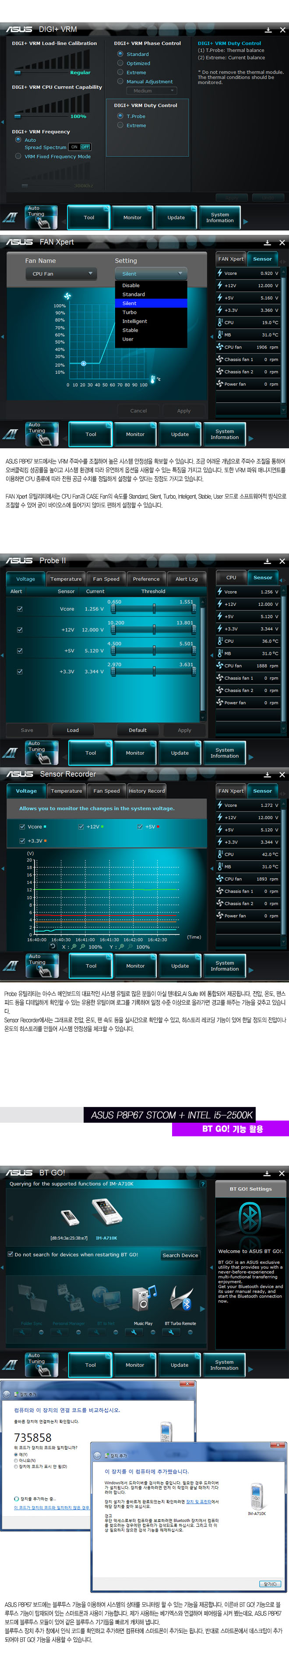Click the Bluetooth logo in BT GO! Settings

250,1218
